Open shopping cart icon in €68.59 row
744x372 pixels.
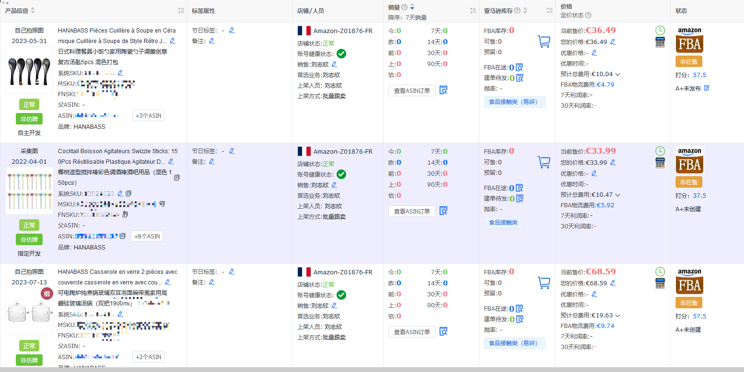click(x=544, y=283)
